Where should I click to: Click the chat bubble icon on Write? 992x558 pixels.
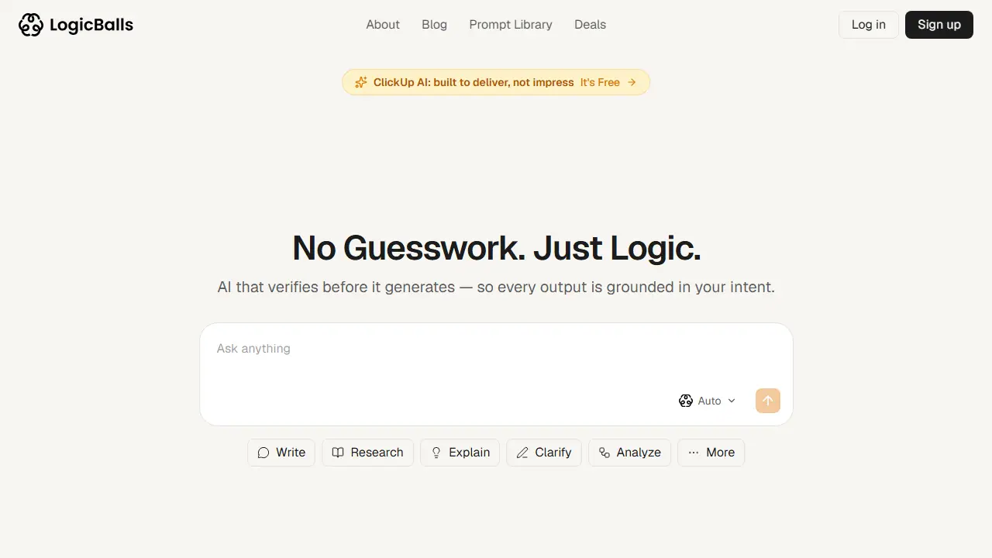click(x=263, y=453)
